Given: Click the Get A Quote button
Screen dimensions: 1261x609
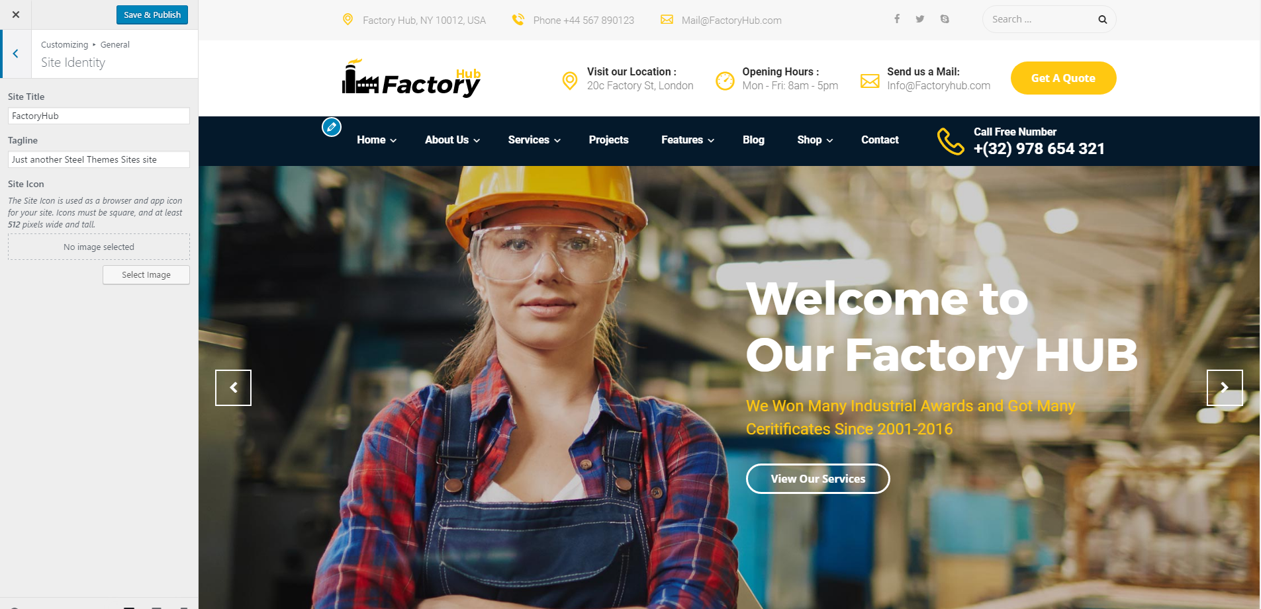Looking at the screenshot, I should point(1063,78).
